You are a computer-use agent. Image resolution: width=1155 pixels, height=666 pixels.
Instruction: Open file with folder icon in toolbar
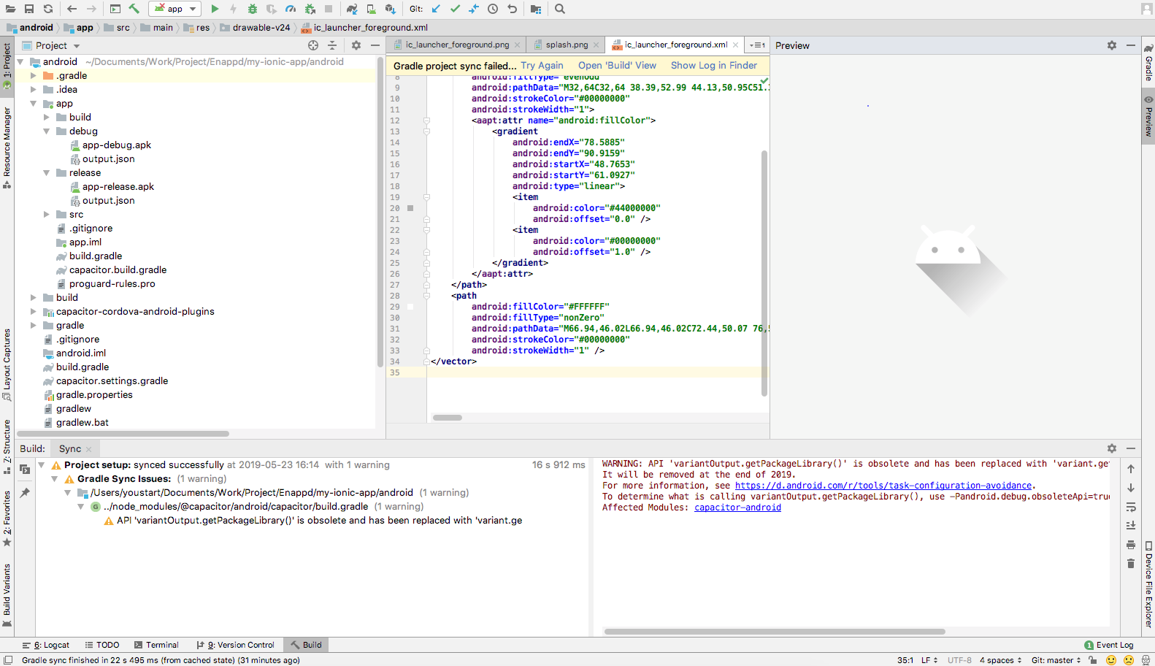tap(10, 9)
